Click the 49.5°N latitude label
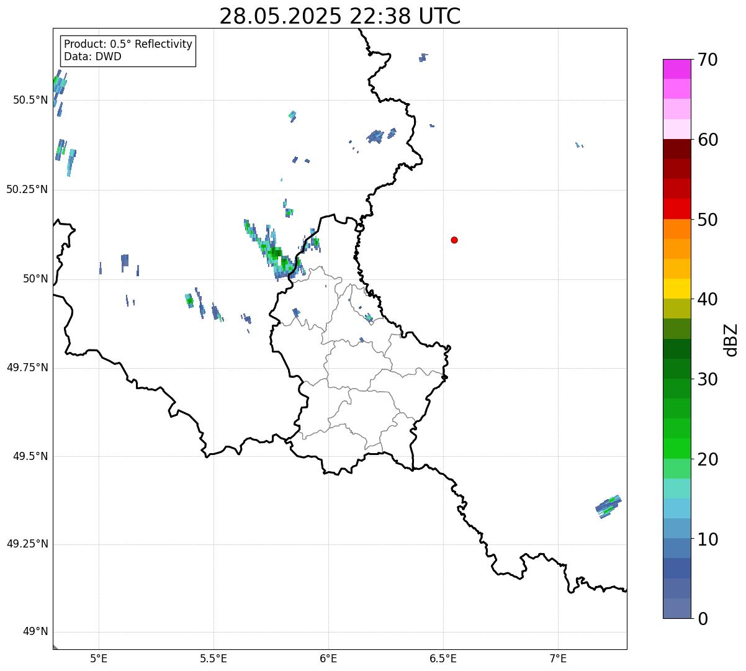Screen dimensions: 746x671 [30, 456]
